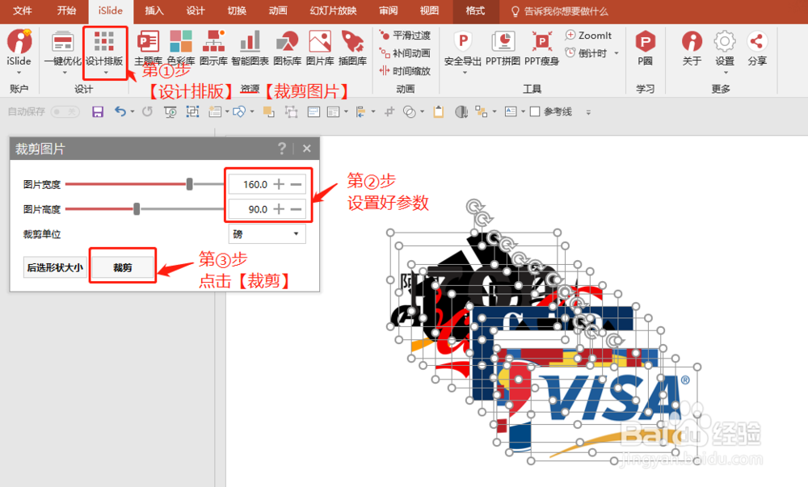
Task: Open the 图片库 picture library
Action: coord(320,48)
